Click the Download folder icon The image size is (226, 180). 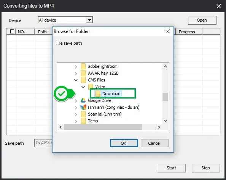click(98, 94)
